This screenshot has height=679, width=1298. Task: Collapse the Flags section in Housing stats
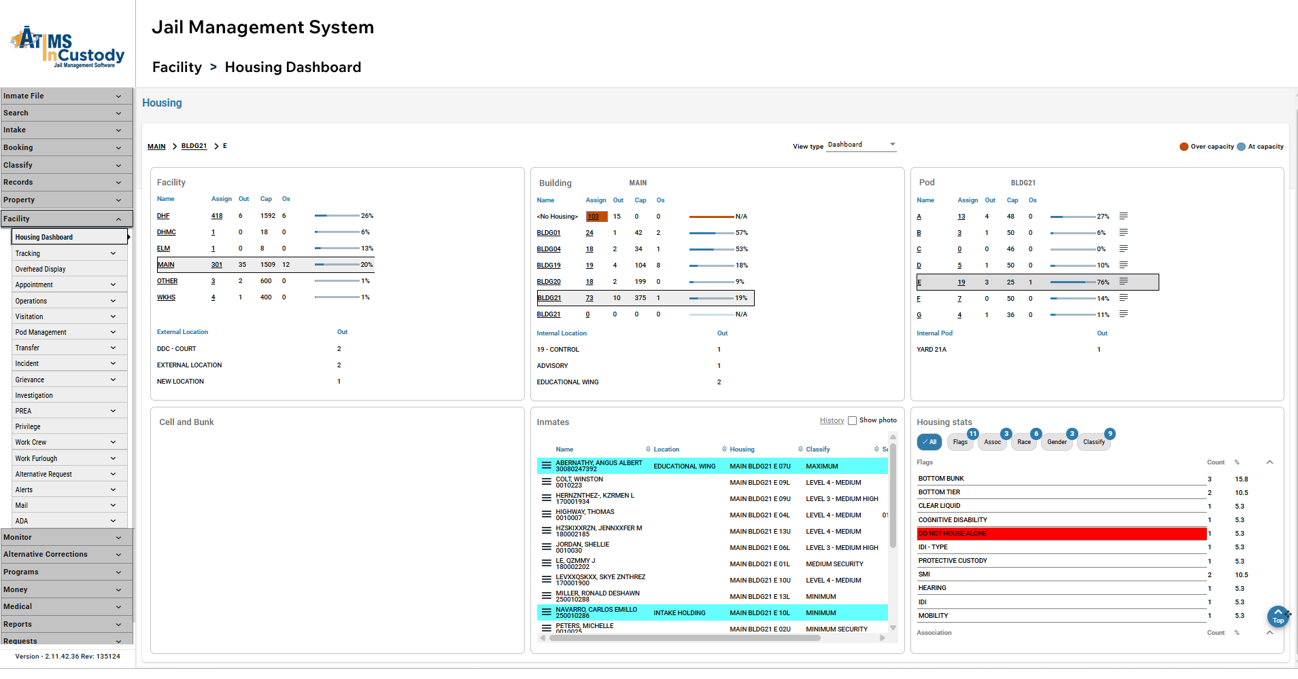pos(1270,462)
